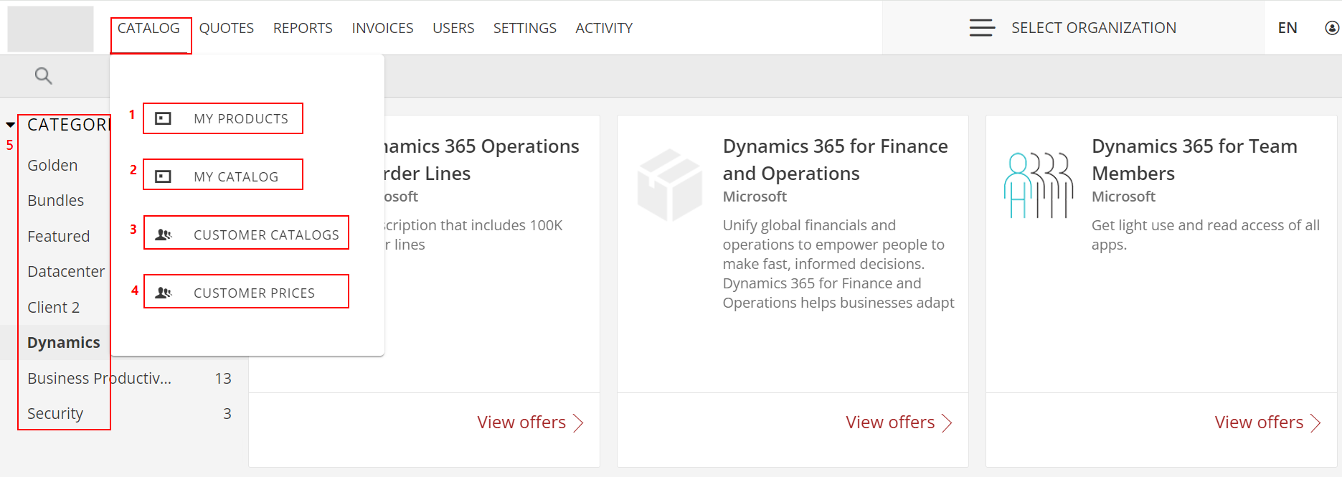Select the Dynamics category

point(64,342)
